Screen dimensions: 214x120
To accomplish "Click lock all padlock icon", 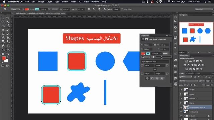I will 195,85.
